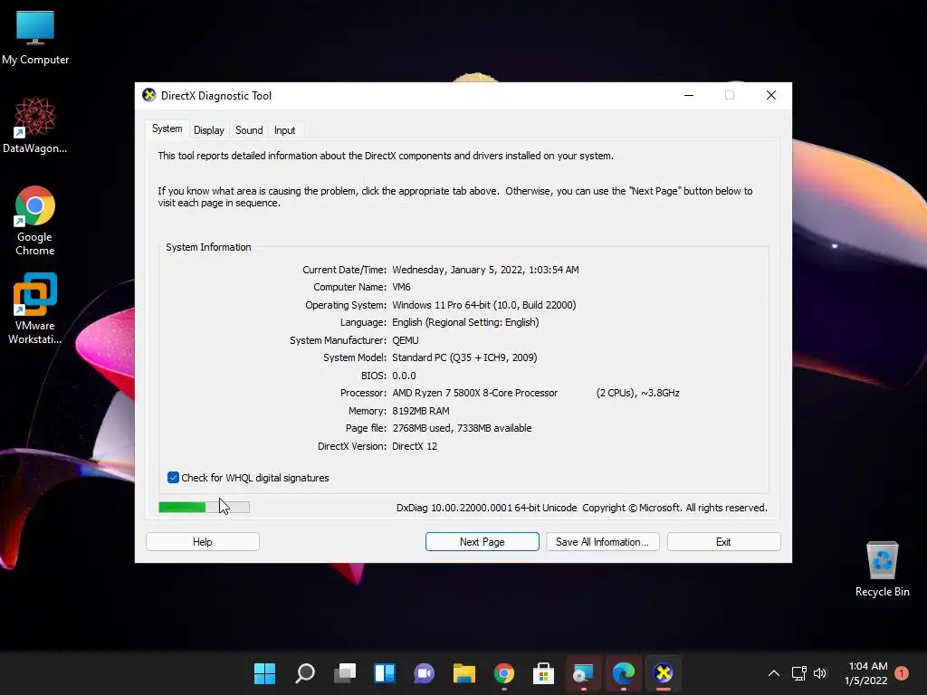Open File Explorer from taskbar
This screenshot has height=695, width=927.
click(464, 673)
